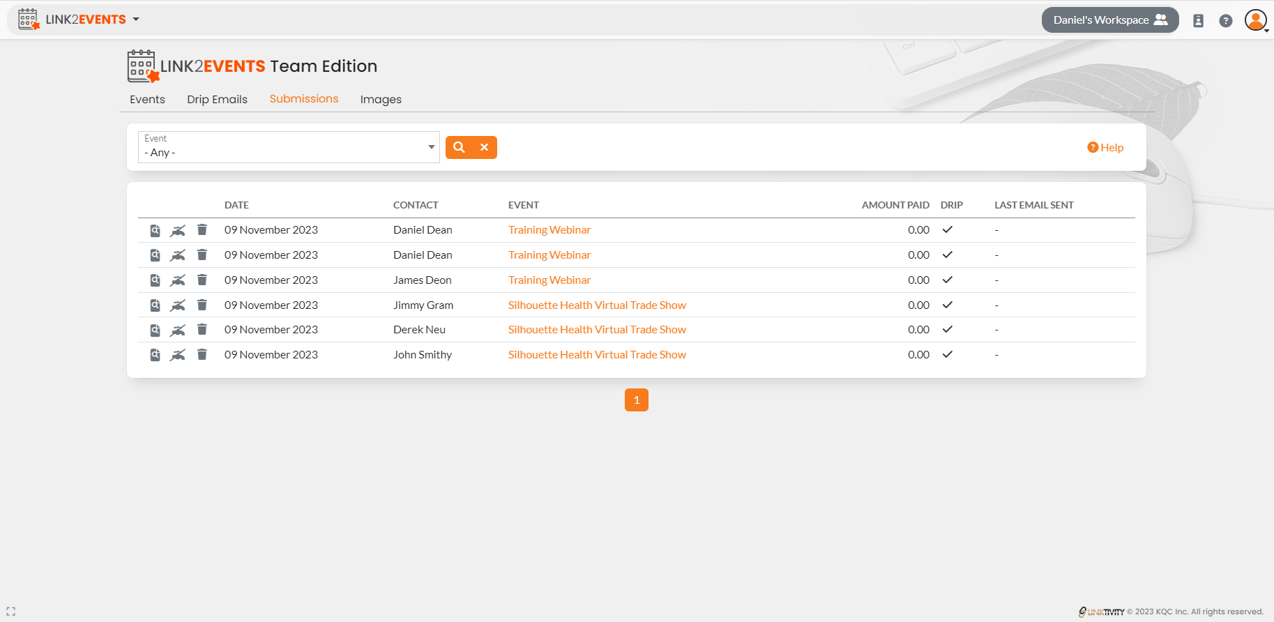Go to the Images tab
The height and width of the screenshot is (622, 1274).
tap(381, 99)
